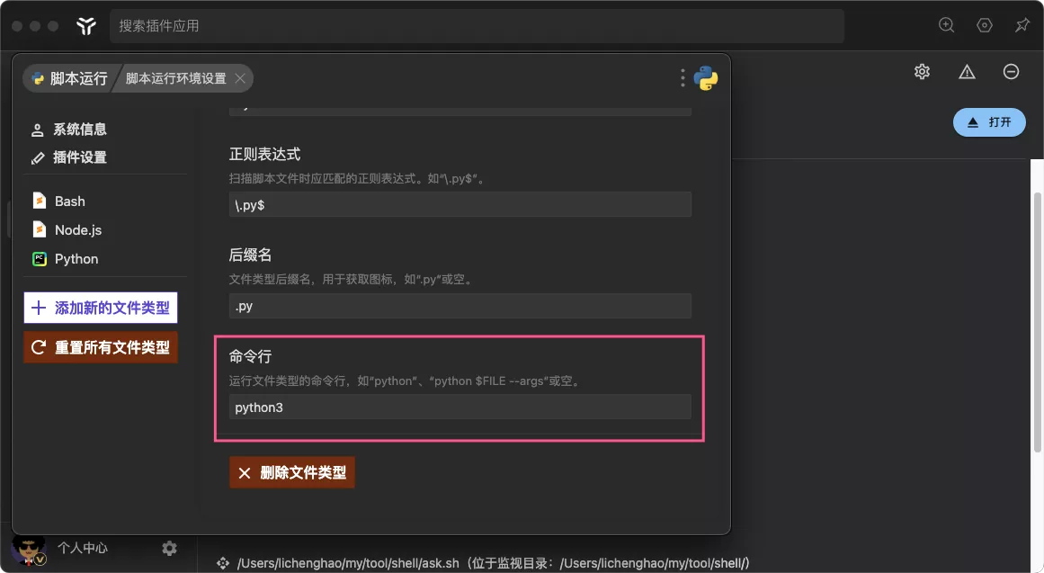Open the gear settings icon near 打开

coord(922,72)
